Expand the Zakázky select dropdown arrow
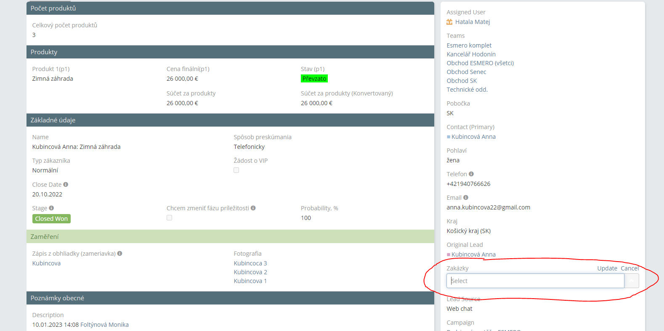664x331 pixels. pyautogui.click(x=632, y=281)
